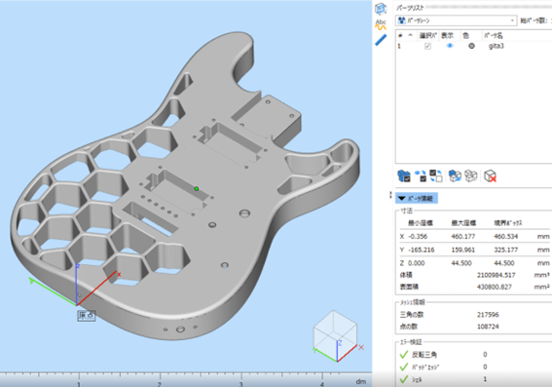Click the display column header
Image resolution: width=552 pixels, height=387 pixels.
(x=447, y=35)
